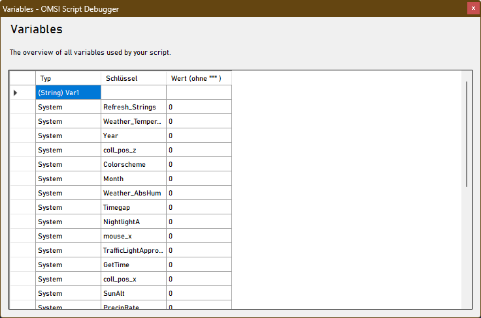
Task: Sort by Wert column header
Action: [199, 78]
